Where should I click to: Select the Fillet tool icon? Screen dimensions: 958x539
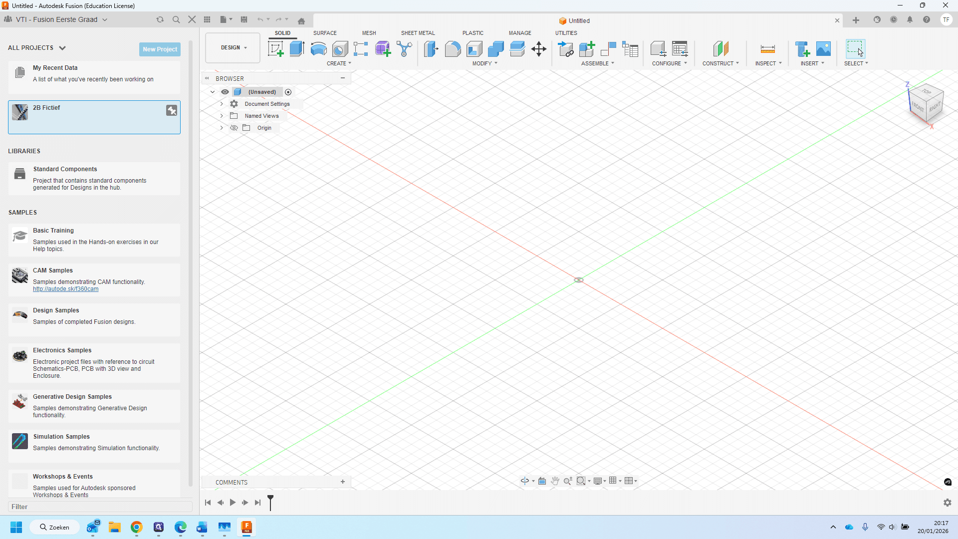point(453,49)
